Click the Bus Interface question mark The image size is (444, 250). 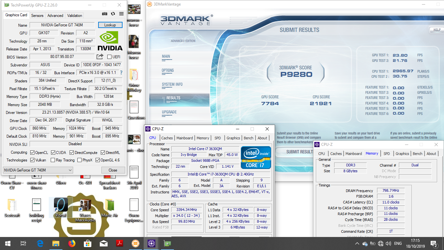click(x=121, y=73)
